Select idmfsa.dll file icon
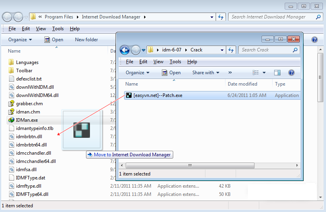The width and height of the screenshot is (326, 212). (x=11, y=170)
